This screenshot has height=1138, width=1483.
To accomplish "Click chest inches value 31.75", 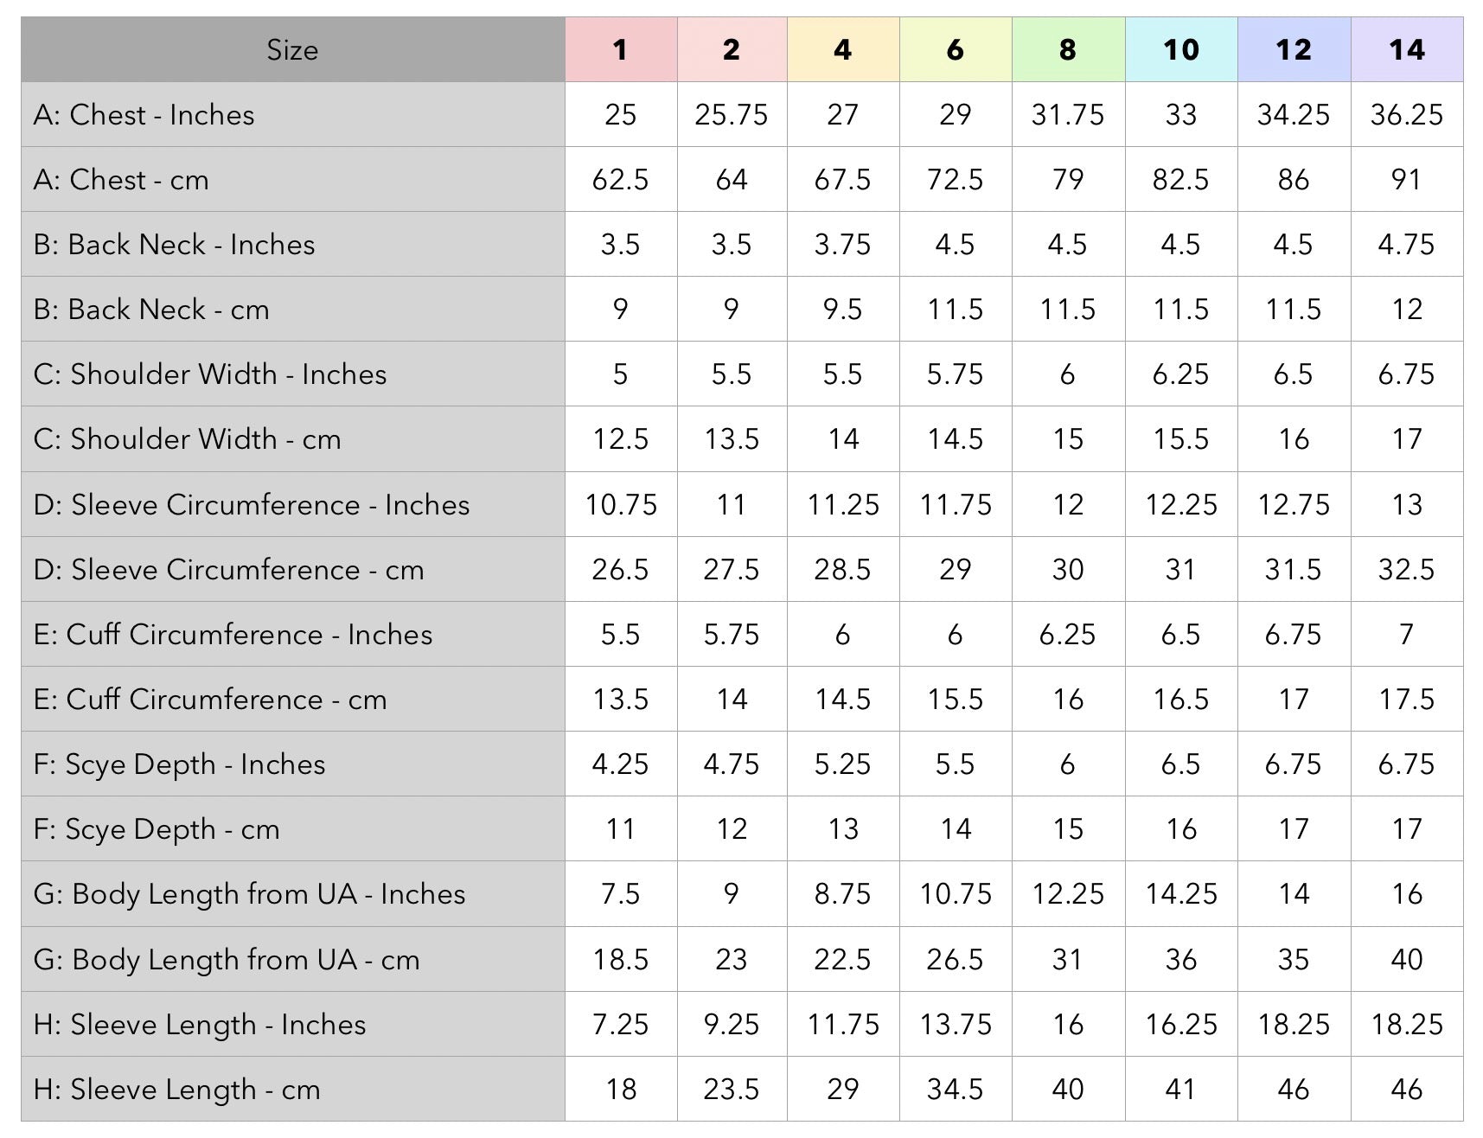I will point(1068,115).
